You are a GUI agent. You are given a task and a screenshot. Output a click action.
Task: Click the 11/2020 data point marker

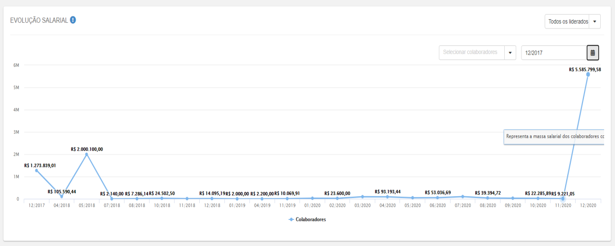563,198
